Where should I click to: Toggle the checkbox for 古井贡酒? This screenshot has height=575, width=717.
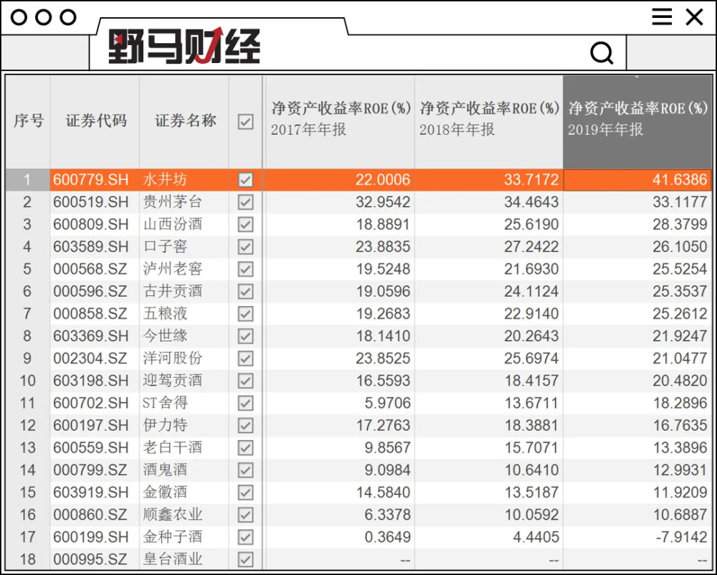coord(245,292)
